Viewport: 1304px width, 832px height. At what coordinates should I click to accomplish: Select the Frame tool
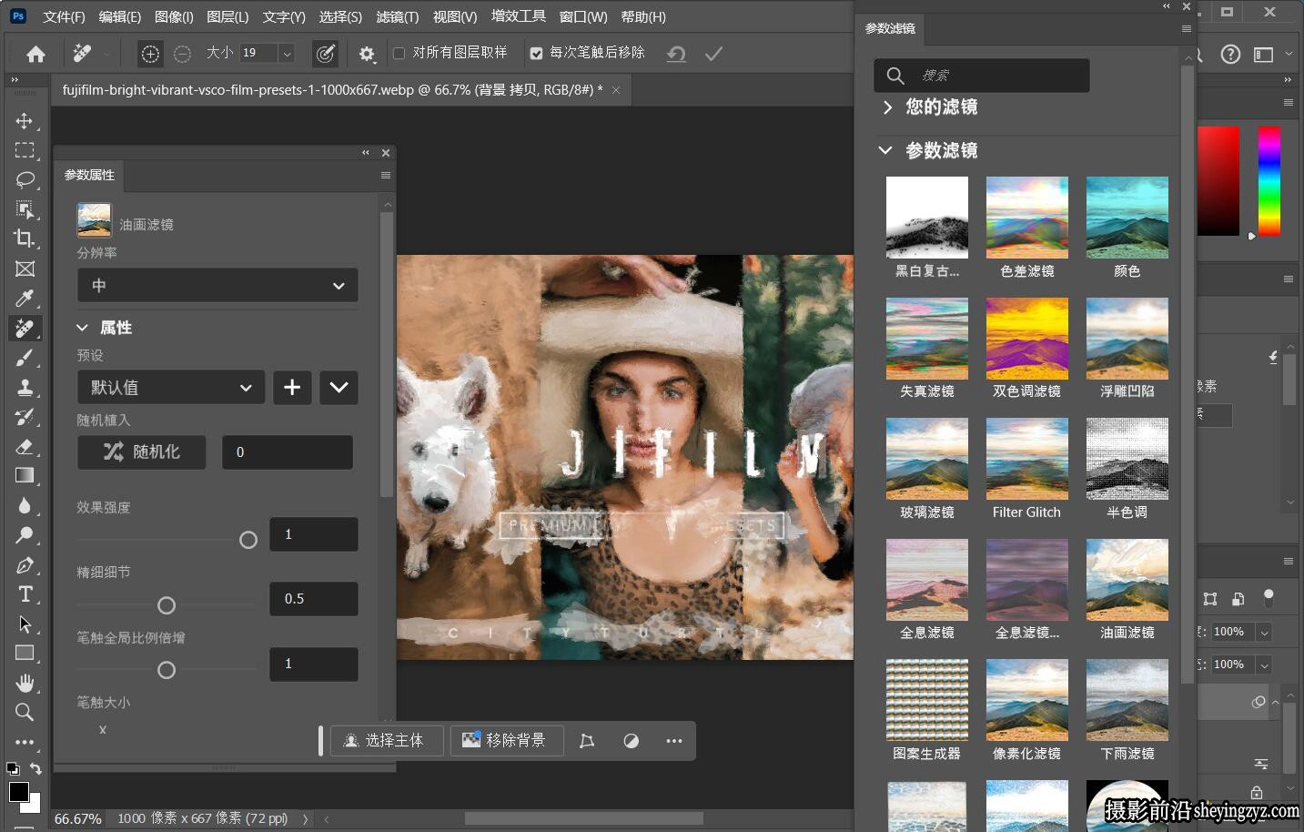[x=25, y=269]
